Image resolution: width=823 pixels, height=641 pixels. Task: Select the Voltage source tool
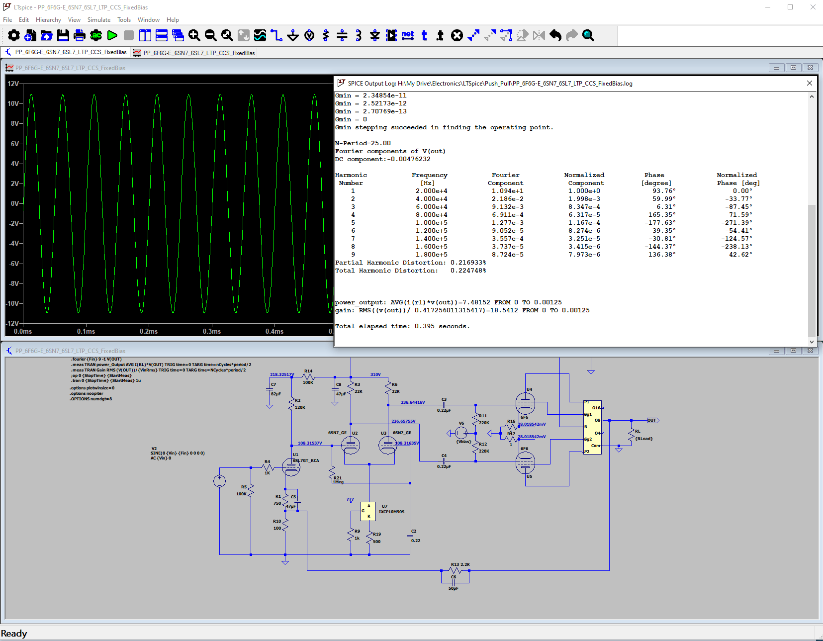pos(309,35)
